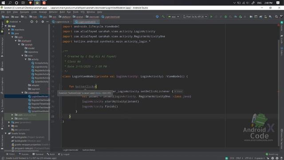Click the Search Everywhere magnifier icon
The height and width of the screenshot is (160, 284).
coord(276,17)
